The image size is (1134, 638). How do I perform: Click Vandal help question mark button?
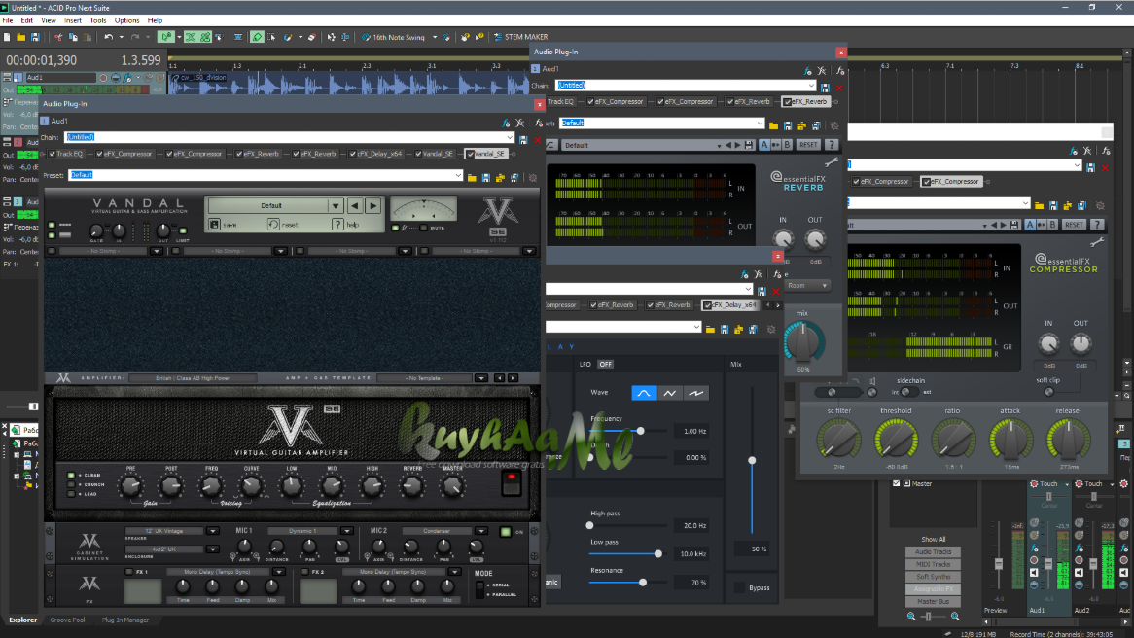coord(337,225)
